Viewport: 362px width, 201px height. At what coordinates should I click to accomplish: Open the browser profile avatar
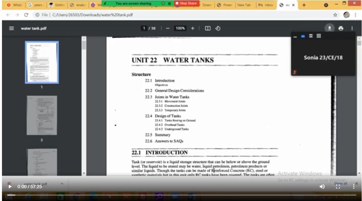[x=346, y=15]
